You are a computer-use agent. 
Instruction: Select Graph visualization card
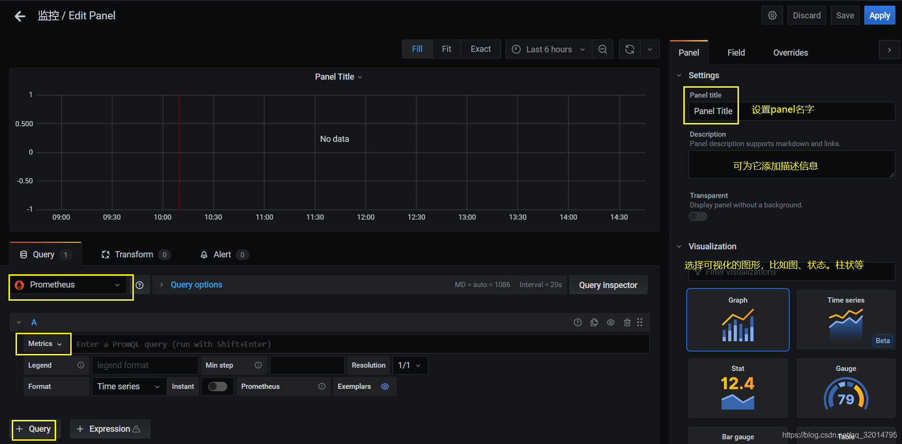738,320
